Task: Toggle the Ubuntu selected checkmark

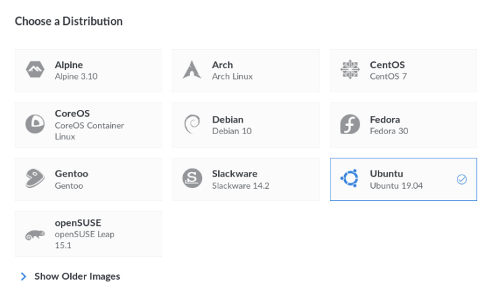Action: (462, 179)
